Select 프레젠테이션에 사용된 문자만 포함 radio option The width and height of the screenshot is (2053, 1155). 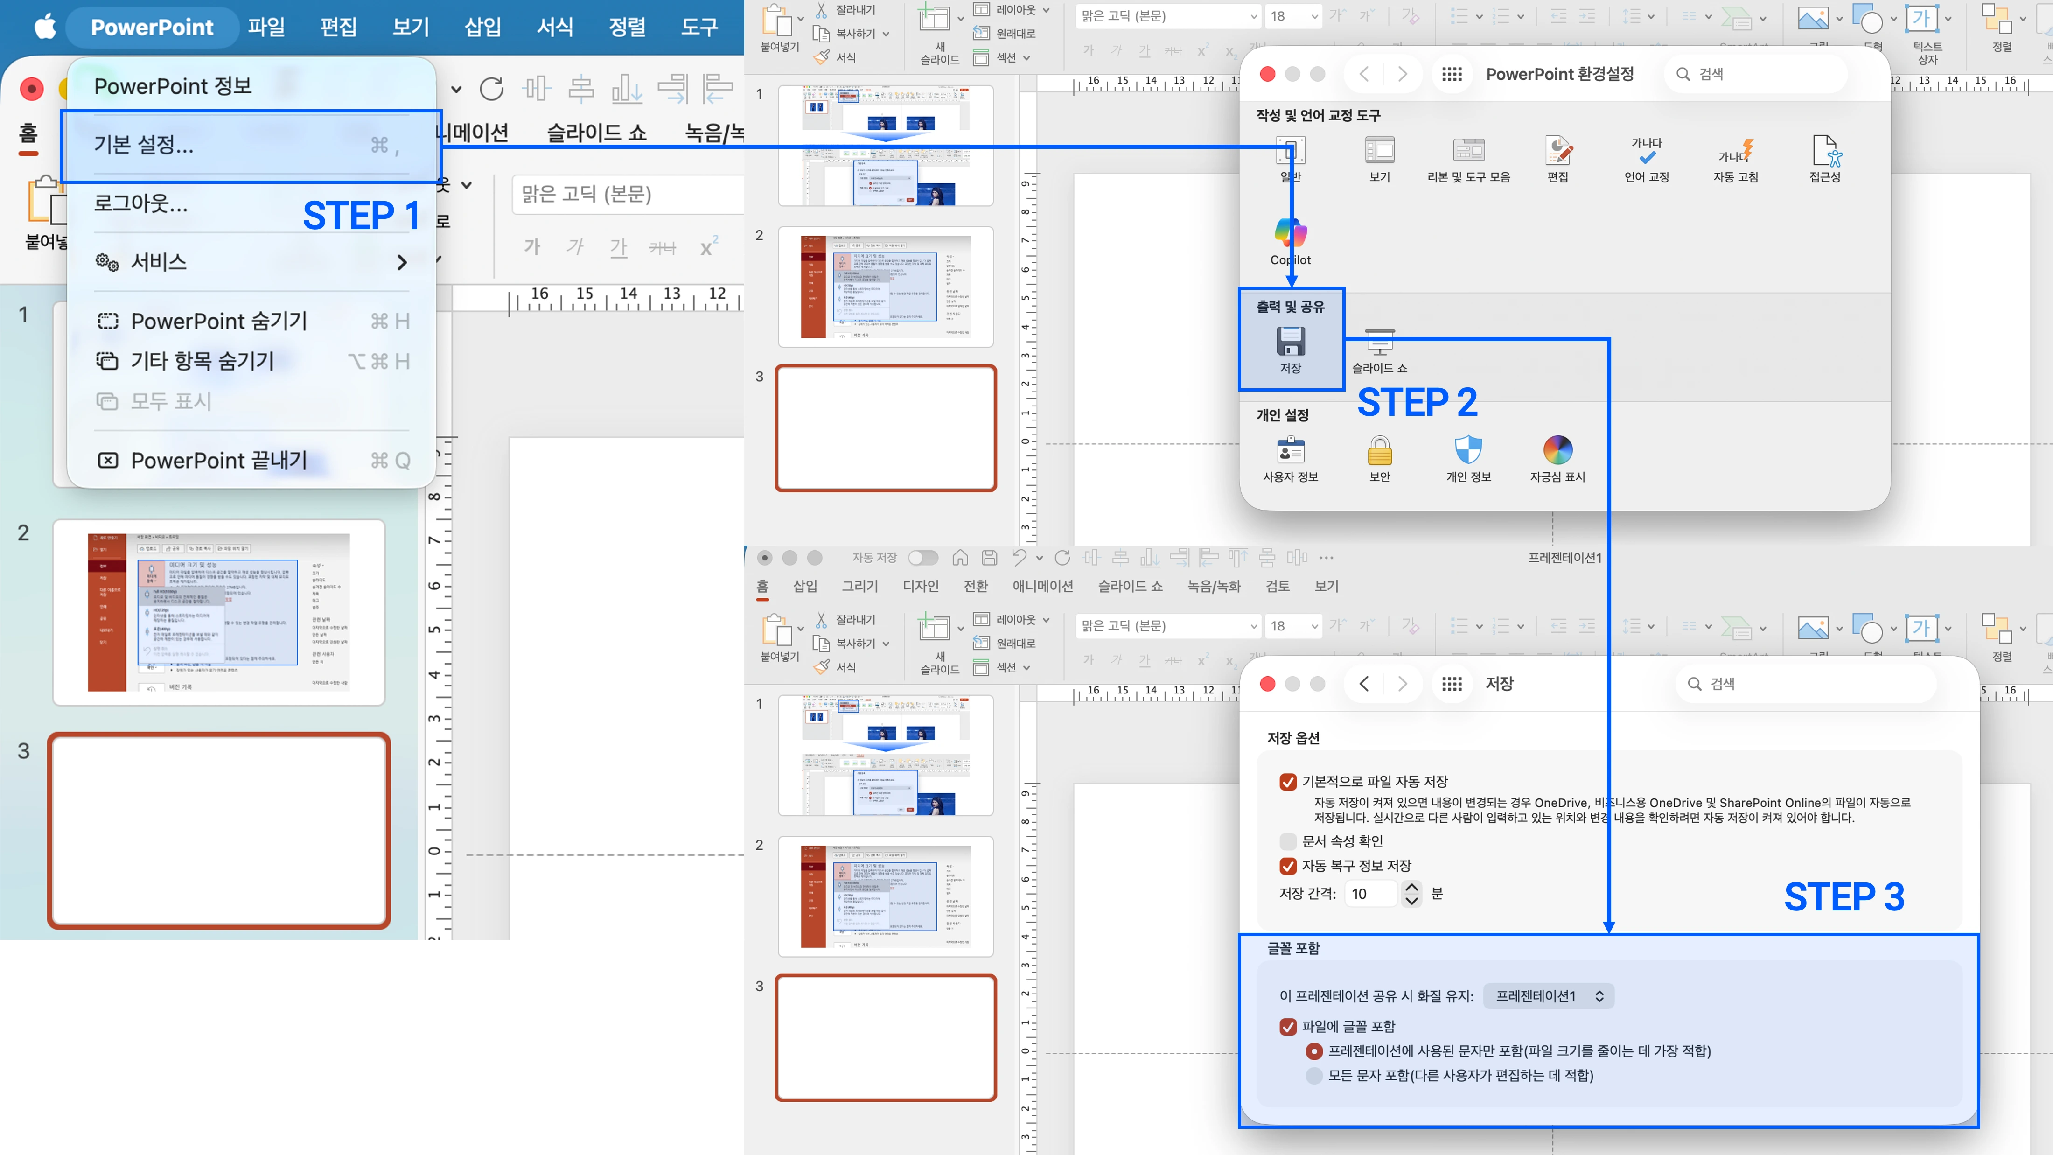(1314, 1051)
